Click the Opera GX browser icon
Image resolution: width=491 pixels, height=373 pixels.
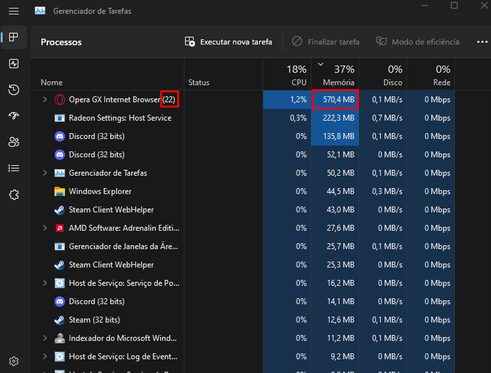tap(60, 100)
